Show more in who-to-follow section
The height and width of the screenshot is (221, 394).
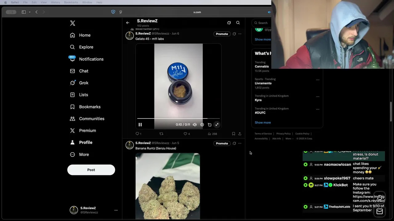(x=263, y=39)
